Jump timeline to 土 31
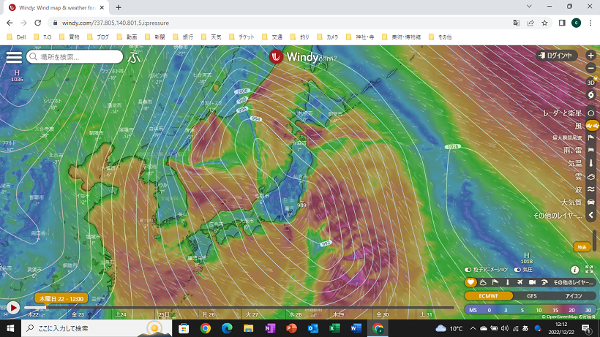This screenshot has width=600, height=337. pos(426,314)
